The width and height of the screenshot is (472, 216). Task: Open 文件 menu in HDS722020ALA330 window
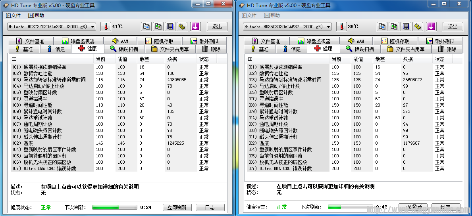13,15
